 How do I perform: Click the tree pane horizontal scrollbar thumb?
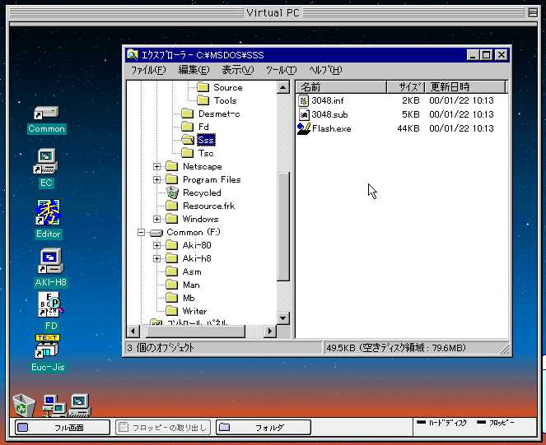tap(195, 331)
